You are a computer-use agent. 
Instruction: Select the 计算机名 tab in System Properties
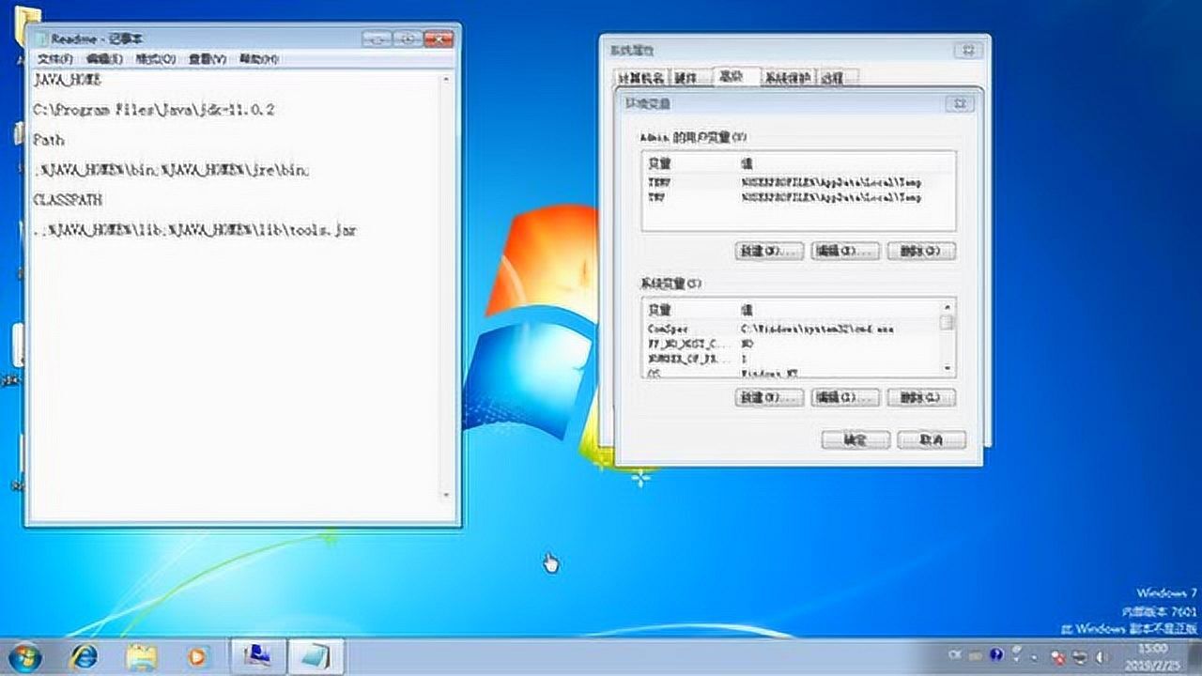tap(642, 78)
